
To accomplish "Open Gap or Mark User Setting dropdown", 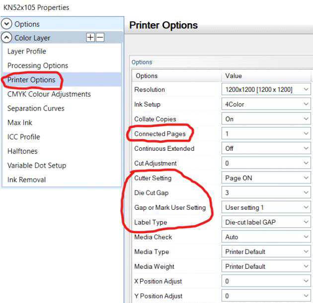I will tap(266, 207).
